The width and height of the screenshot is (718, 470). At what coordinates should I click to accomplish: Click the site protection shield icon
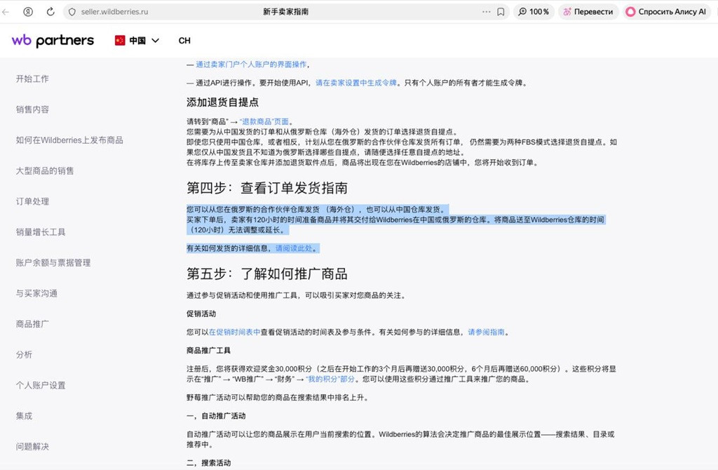tap(72, 12)
